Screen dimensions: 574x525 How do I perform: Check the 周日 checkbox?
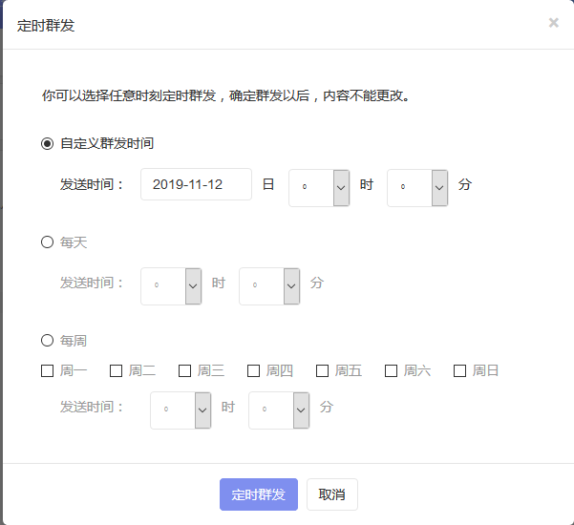click(x=459, y=370)
